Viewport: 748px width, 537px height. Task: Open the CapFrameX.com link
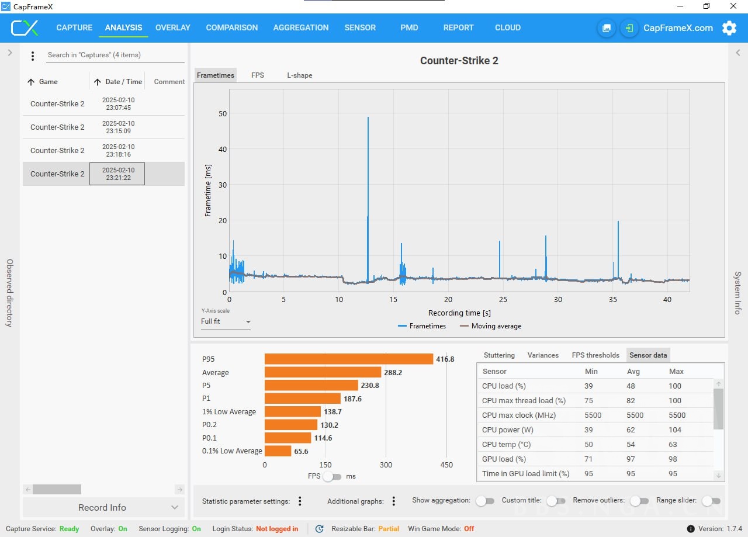(678, 28)
